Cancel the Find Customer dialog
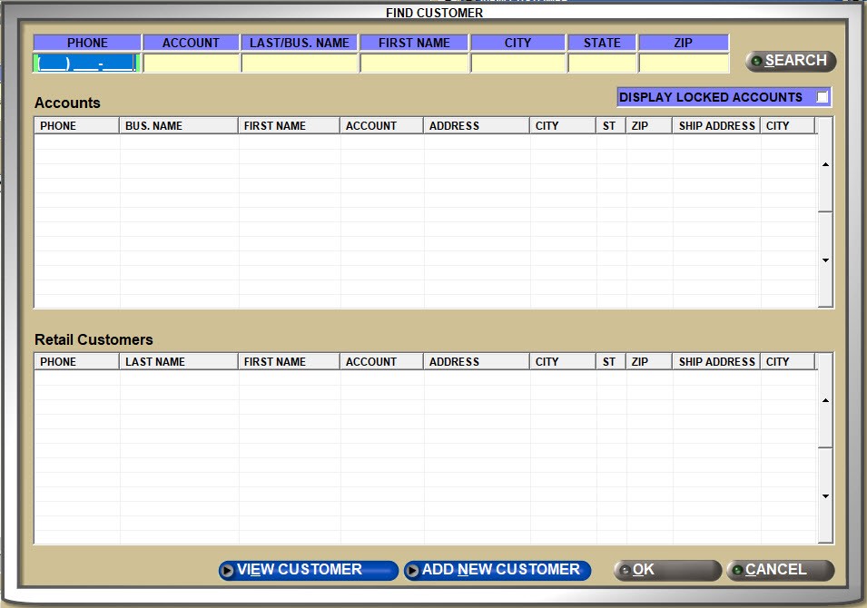Viewport: 867px width, 608px height. pyautogui.click(x=779, y=570)
